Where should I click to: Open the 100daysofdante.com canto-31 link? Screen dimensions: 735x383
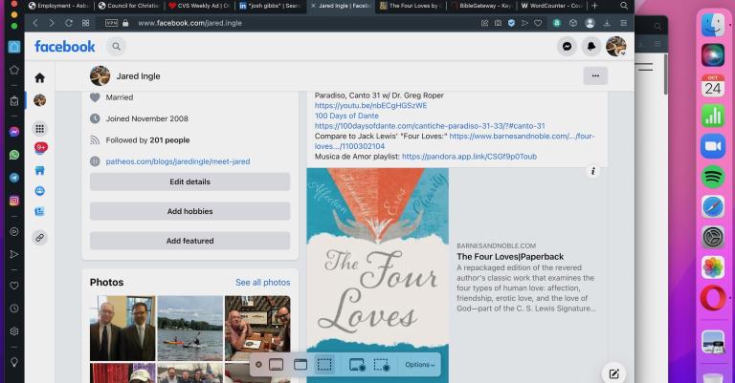coord(430,126)
